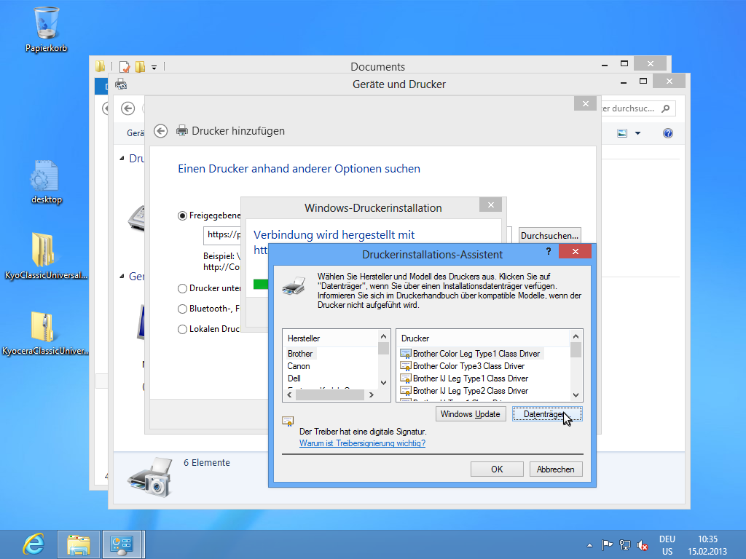Click the network tray icon
Image resolution: width=746 pixels, height=559 pixels.
point(624,544)
